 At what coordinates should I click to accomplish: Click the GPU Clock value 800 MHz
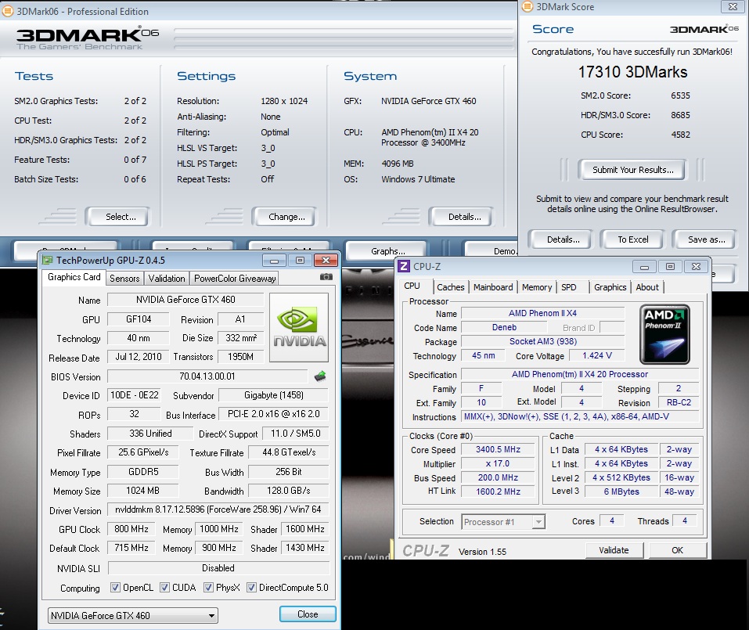click(x=131, y=529)
